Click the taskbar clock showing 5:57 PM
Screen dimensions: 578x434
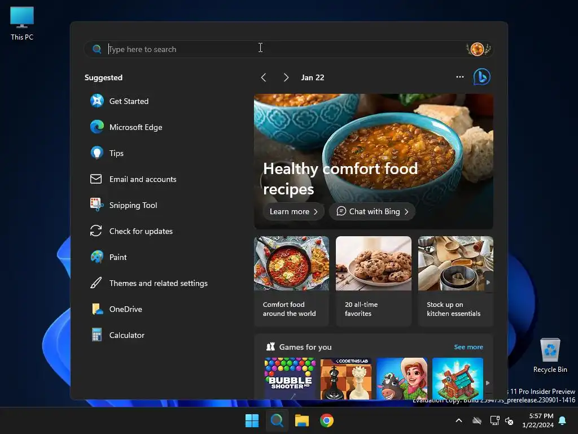(538, 420)
